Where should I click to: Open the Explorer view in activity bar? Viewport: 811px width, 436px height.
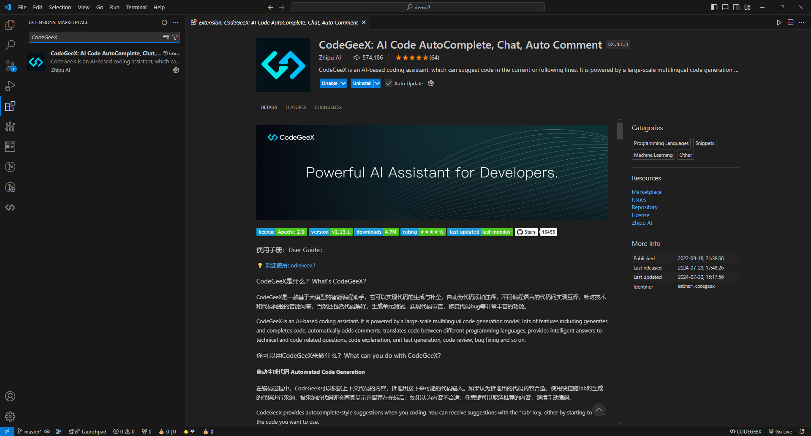pyautogui.click(x=10, y=25)
